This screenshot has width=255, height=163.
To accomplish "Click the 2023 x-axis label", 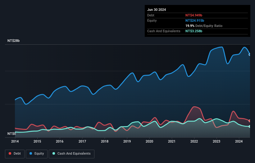I will tap(216, 141).
